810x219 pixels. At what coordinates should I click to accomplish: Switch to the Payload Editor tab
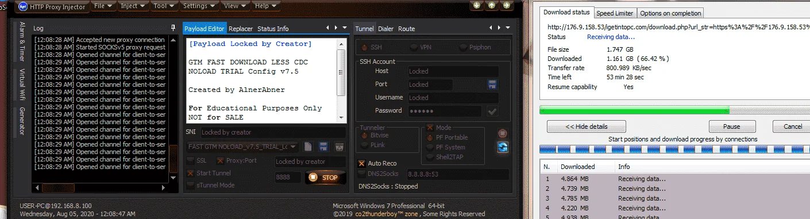[205, 28]
